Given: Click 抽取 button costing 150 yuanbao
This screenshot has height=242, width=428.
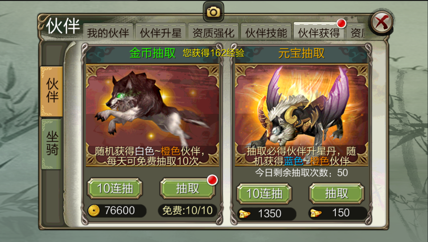Looking at the screenshot, I should 337,193.
